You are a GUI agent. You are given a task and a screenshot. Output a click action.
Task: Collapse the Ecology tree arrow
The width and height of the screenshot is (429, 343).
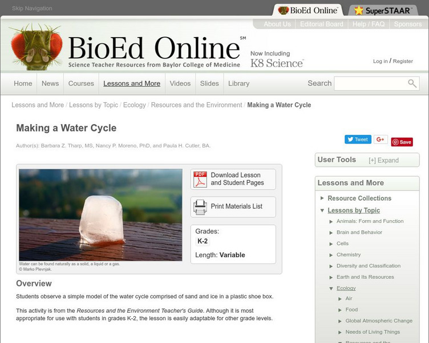[331, 289]
